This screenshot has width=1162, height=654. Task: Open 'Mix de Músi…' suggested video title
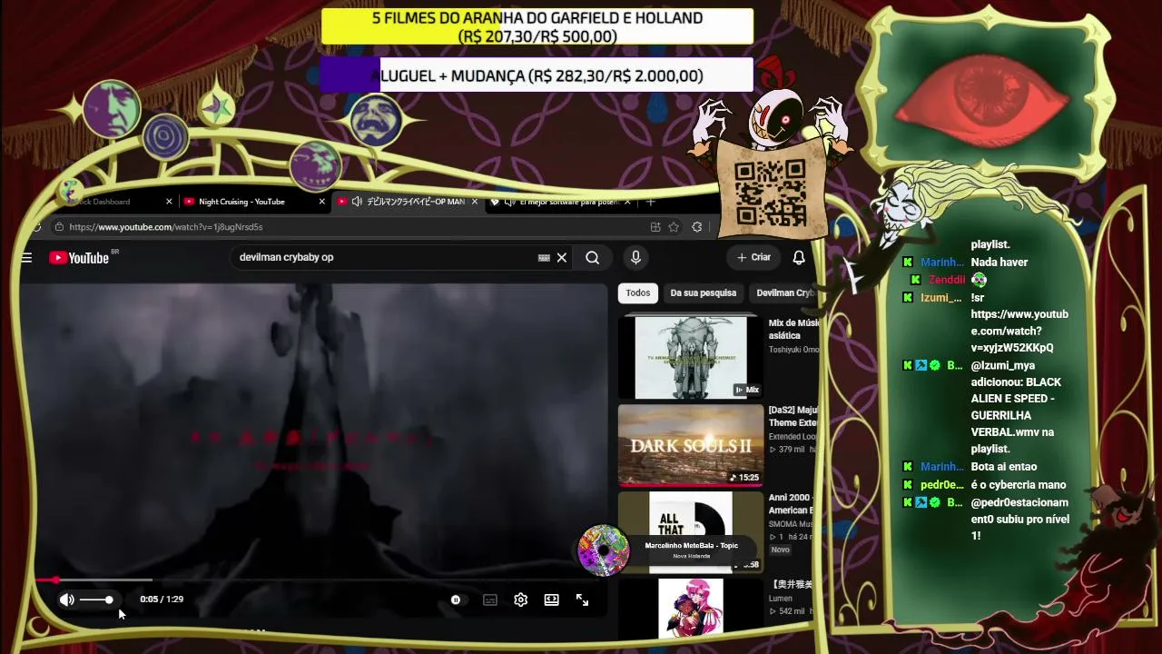(x=793, y=329)
